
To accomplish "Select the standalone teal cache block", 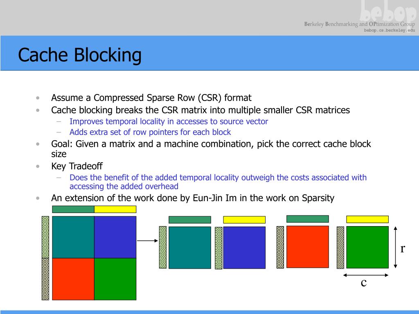I will [190, 247].
